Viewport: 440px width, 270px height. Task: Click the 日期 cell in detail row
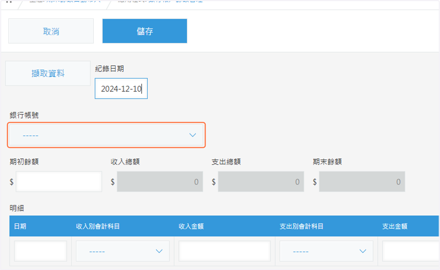coord(41,251)
